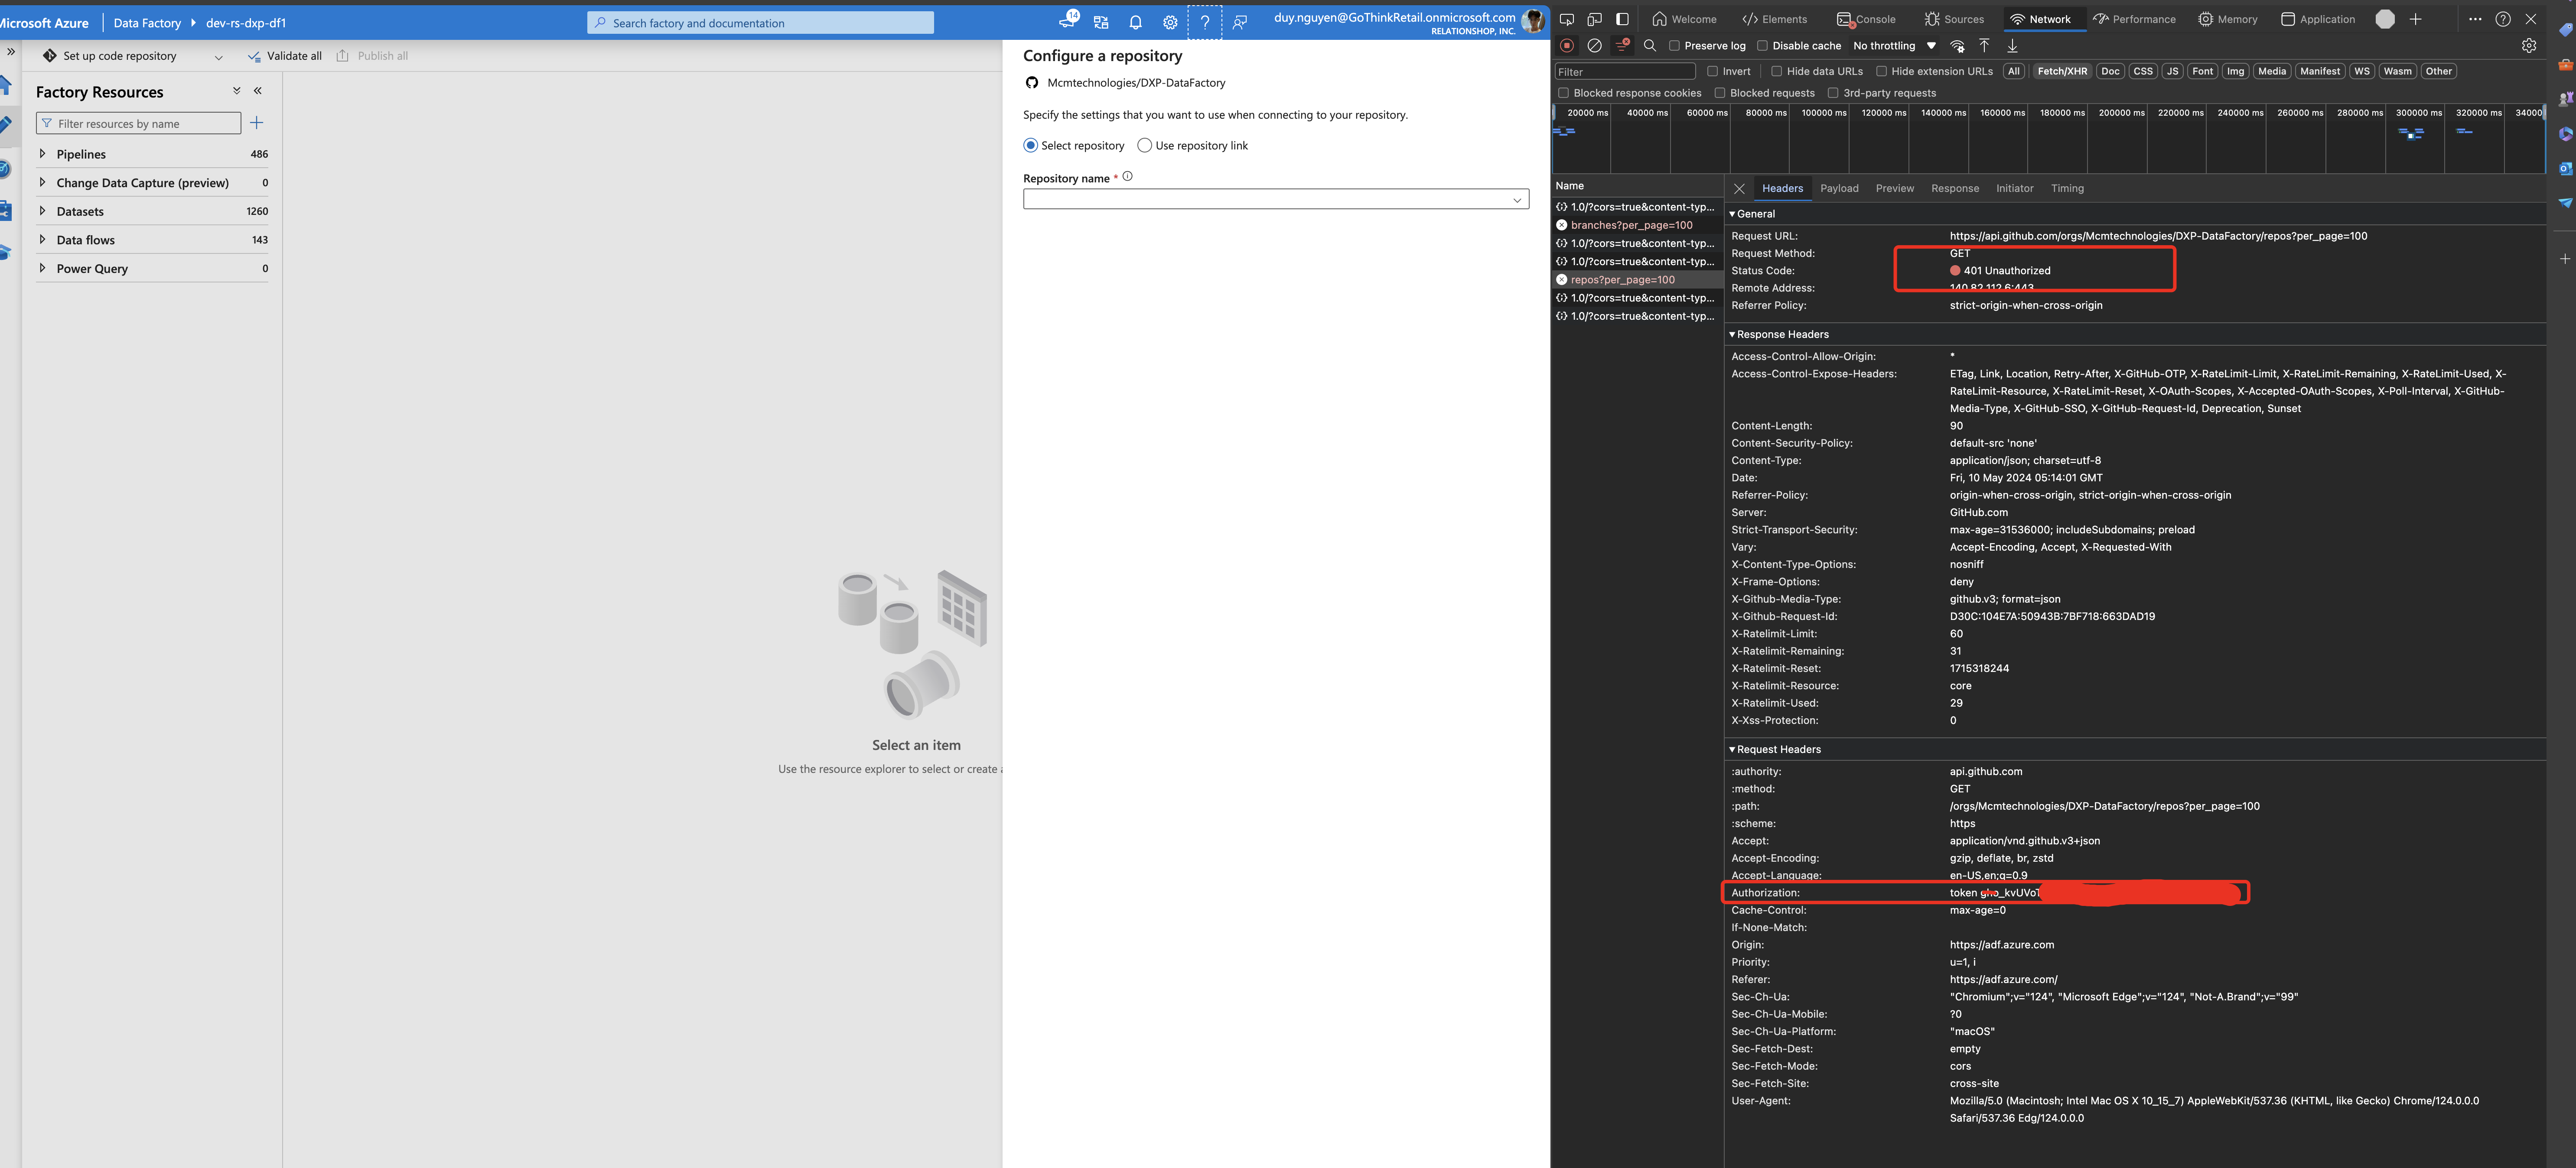
Task: Open the feedback icon in Azure header
Action: pyautogui.click(x=1240, y=23)
